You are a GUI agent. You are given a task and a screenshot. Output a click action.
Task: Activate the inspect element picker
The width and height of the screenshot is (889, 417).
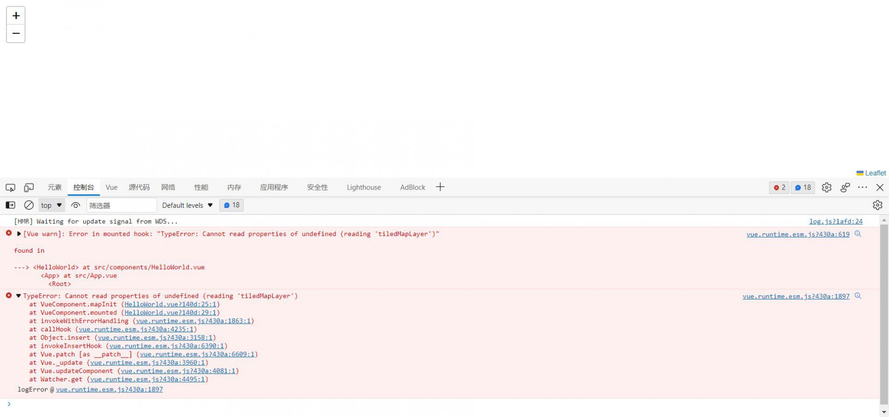click(x=10, y=187)
